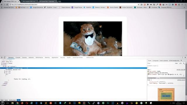Toggle the box-shadow property checkbox
This screenshot has height=105, width=187.
click(x=148, y=74)
